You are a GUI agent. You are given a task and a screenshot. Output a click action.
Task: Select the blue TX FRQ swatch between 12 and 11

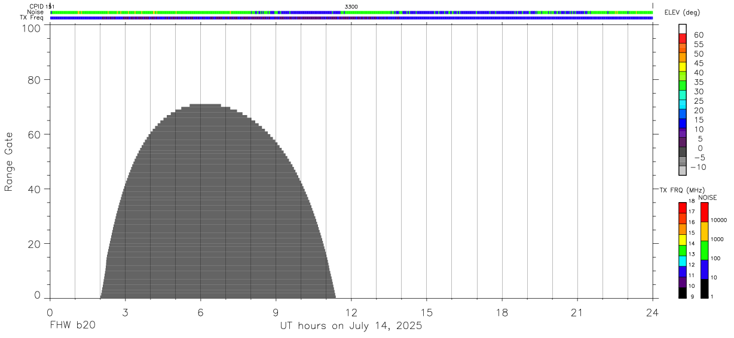pos(683,272)
